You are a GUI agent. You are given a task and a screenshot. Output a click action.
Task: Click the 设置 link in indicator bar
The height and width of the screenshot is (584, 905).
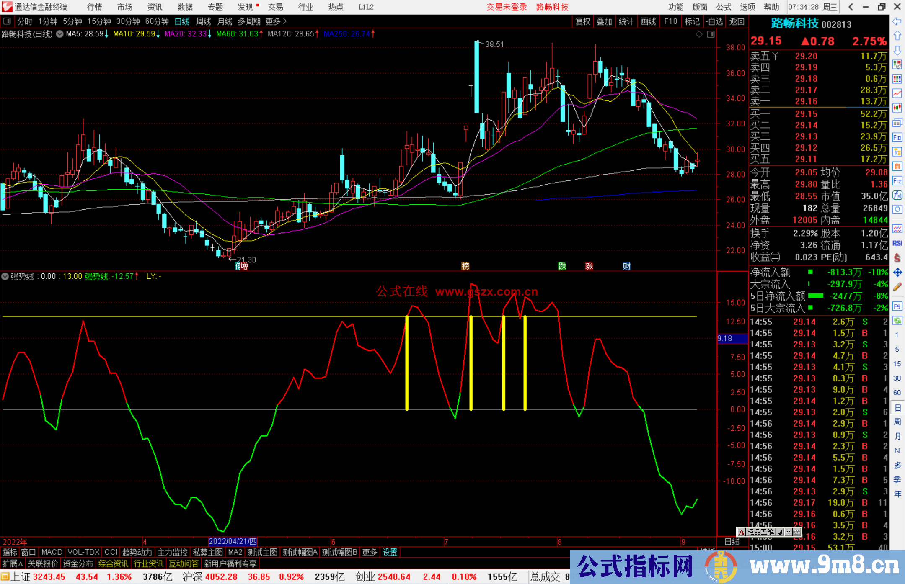point(390,552)
